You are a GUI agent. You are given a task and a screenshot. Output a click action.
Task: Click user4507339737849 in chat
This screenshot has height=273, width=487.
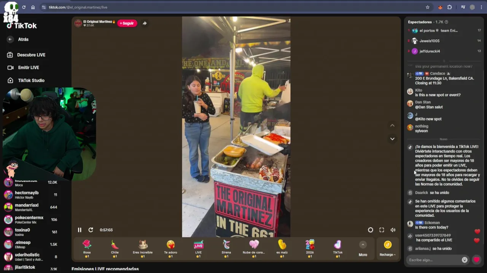(433, 235)
